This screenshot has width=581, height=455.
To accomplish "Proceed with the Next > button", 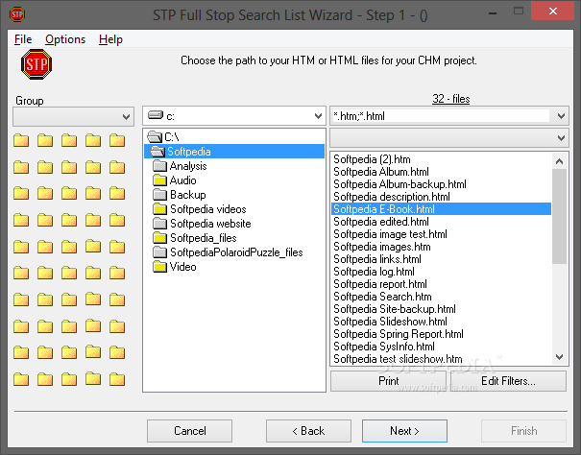I will tap(404, 431).
